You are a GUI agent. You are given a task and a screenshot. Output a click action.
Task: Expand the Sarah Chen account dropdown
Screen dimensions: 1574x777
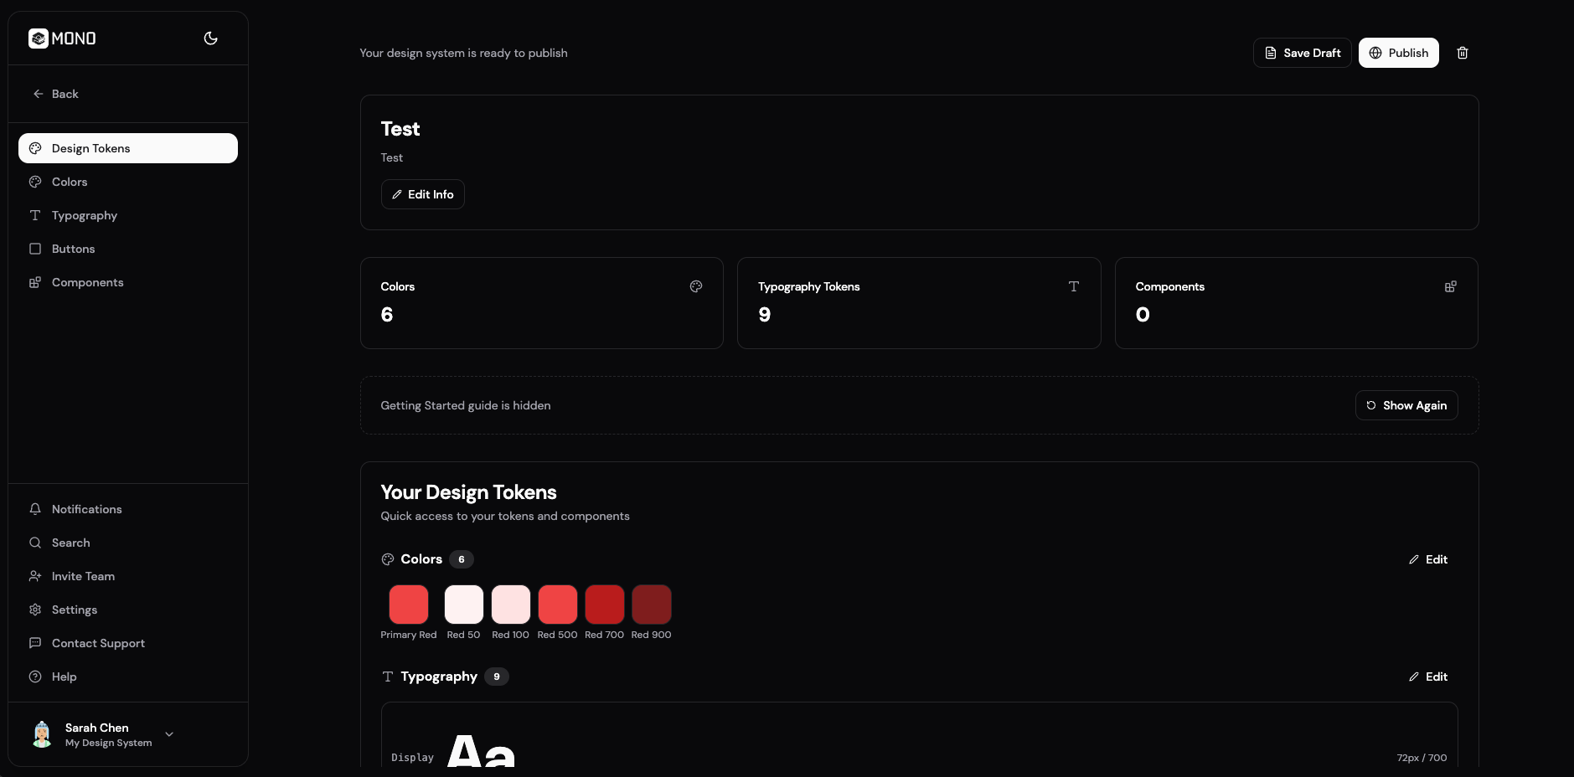169,734
